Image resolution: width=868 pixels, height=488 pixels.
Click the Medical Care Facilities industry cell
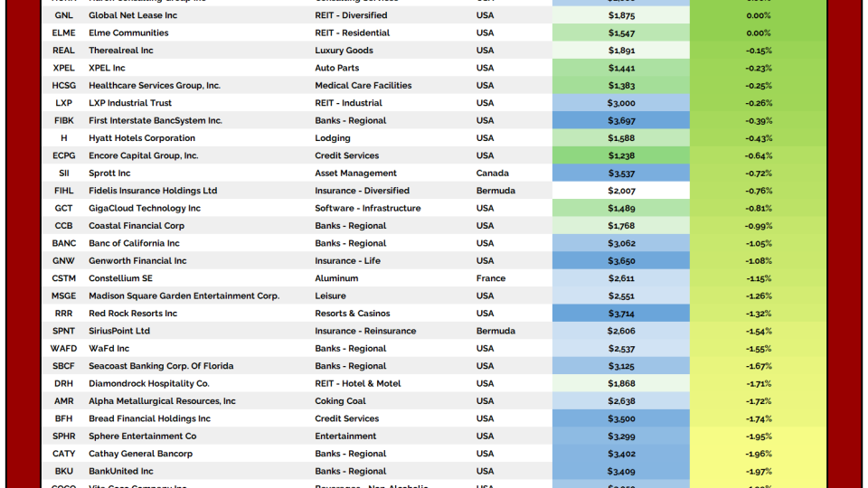pos(363,86)
